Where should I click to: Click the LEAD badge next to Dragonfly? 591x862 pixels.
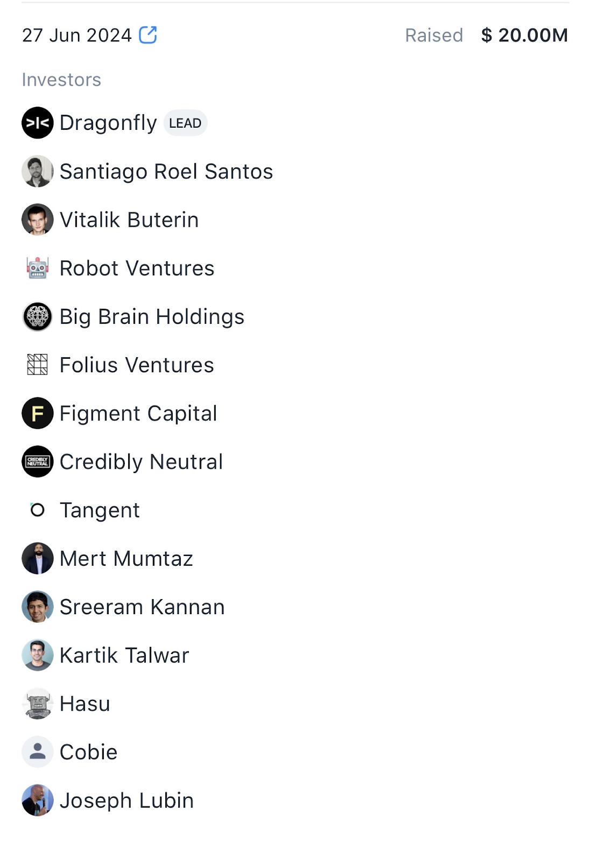(x=185, y=123)
